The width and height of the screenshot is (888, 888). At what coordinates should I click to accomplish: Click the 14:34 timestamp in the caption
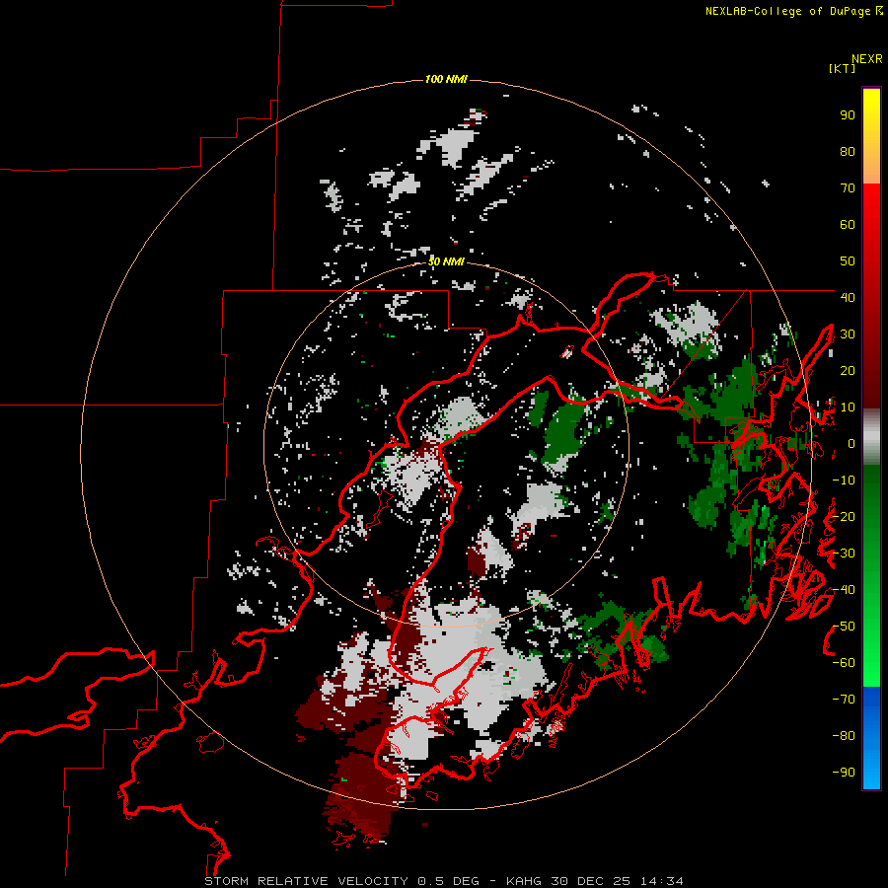pos(661,881)
